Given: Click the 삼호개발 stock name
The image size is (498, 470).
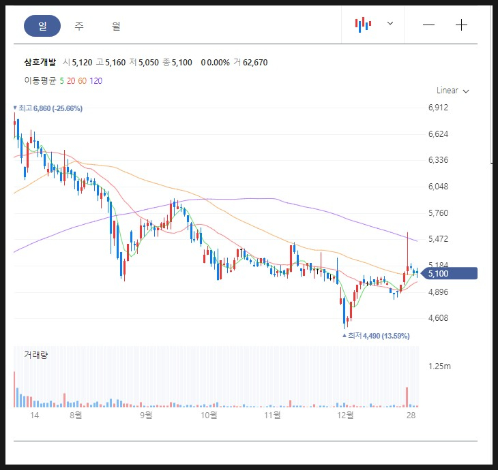Looking at the screenshot, I should [40, 62].
